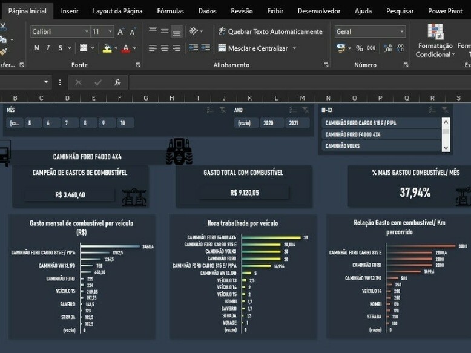Open the Power Pivot tab
This screenshot has width=471, height=353.
pyautogui.click(x=445, y=11)
